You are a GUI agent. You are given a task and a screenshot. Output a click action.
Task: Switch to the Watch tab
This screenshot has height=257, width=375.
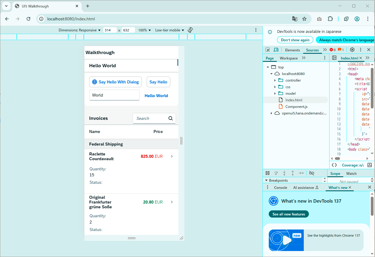(x=351, y=174)
